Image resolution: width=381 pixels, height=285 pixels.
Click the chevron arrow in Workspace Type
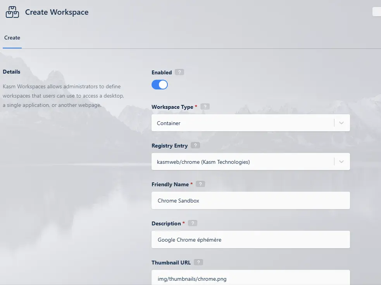point(341,123)
